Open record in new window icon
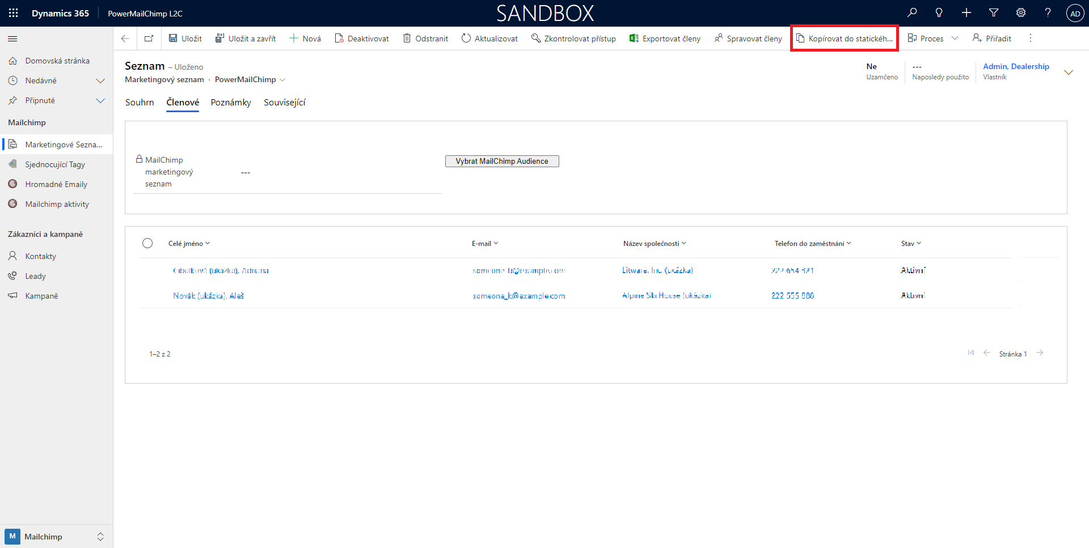 point(149,39)
